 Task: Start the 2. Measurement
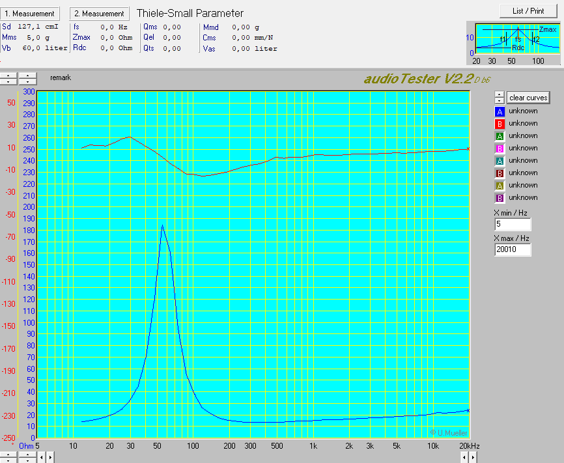coord(99,14)
